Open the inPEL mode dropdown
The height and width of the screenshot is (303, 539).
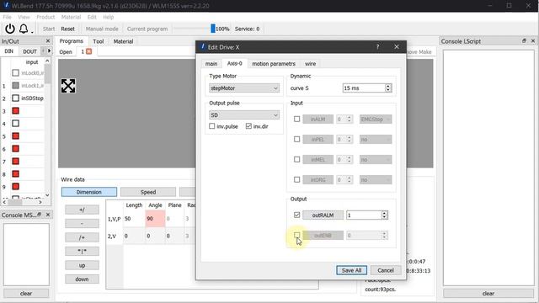[376, 139]
